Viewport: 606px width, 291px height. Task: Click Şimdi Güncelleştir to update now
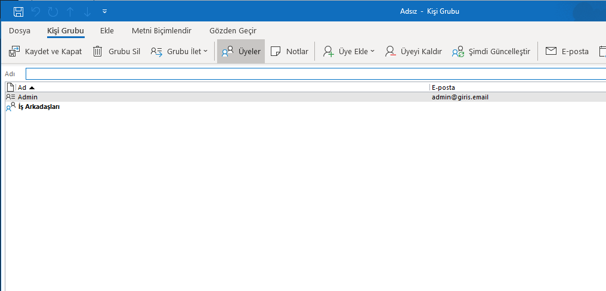pos(491,52)
